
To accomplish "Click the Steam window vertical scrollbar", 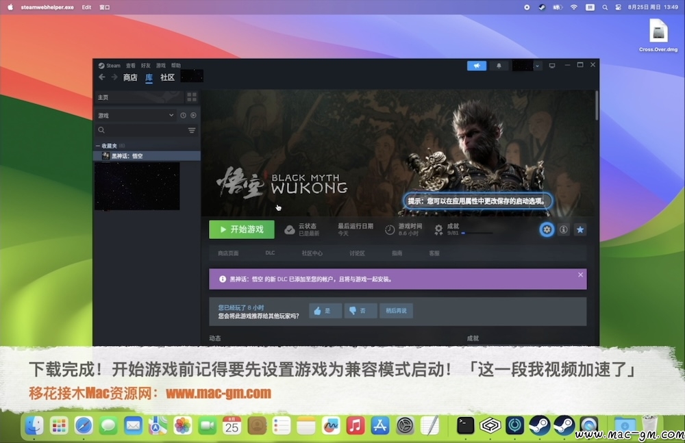I will coord(597,105).
